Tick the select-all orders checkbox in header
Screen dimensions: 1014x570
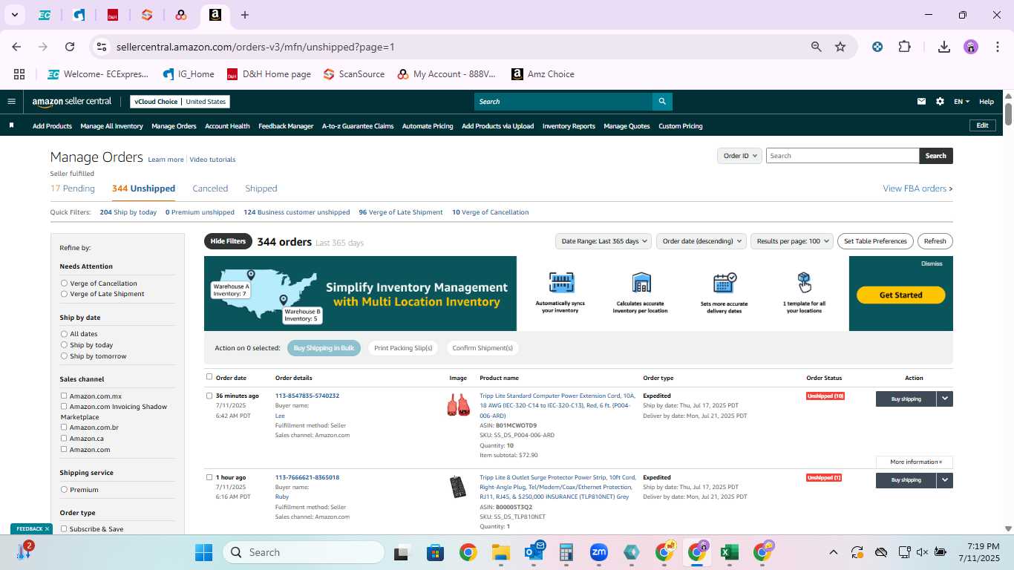[209, 377]
